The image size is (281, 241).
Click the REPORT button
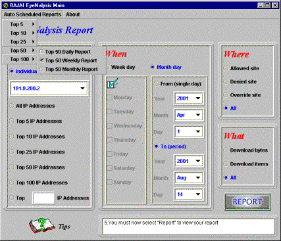click(x=247, y=202)
